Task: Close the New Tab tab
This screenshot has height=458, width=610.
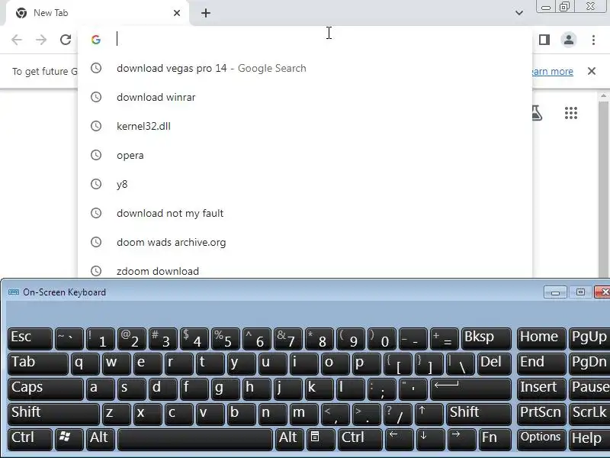Action: point(177,13)
